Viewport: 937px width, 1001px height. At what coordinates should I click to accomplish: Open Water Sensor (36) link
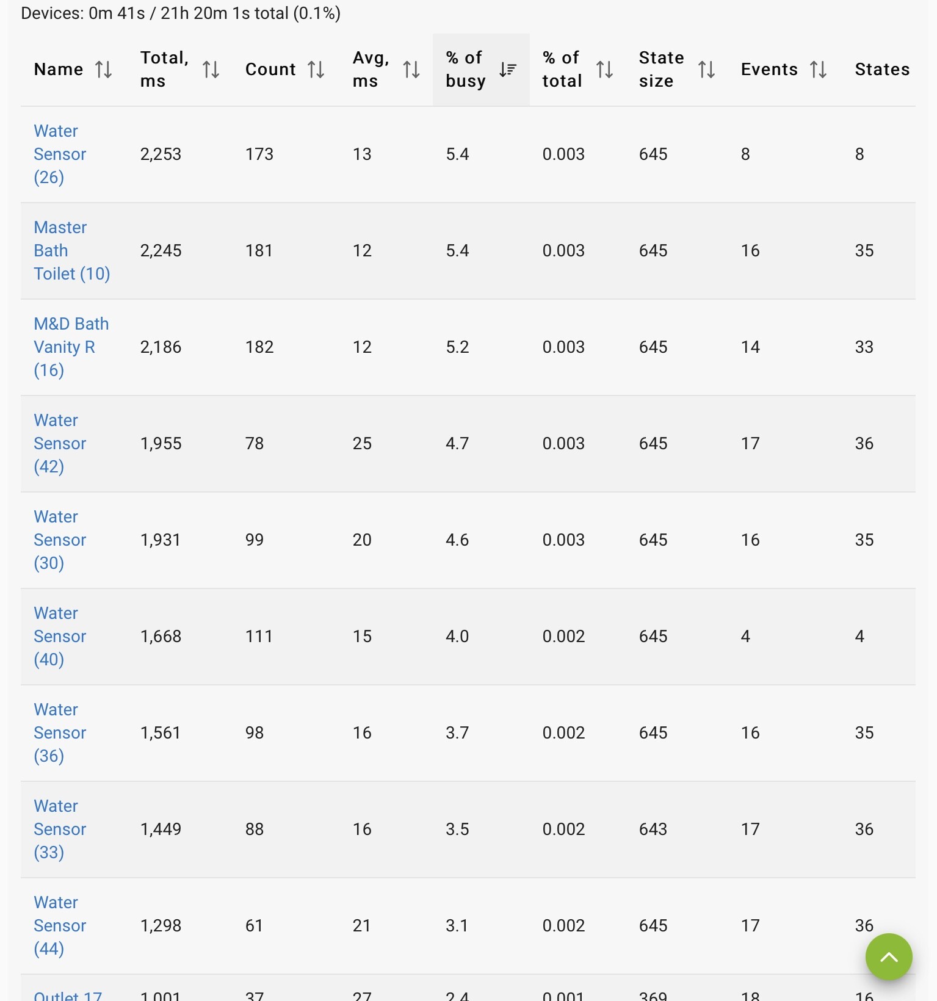coord(60,732)
